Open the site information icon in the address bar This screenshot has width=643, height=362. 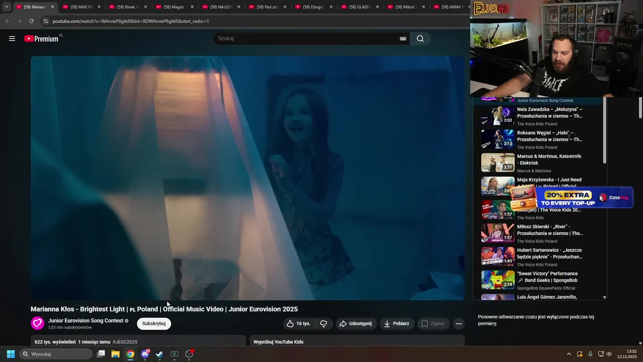[x=46, y=21]
